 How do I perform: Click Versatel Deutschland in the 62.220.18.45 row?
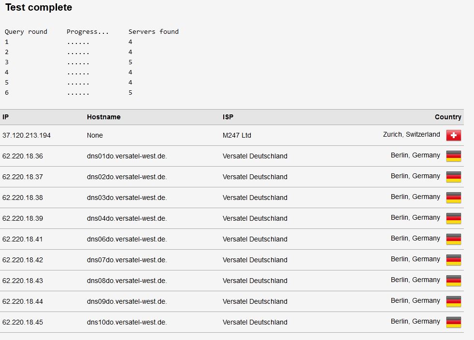click(255, 322)
